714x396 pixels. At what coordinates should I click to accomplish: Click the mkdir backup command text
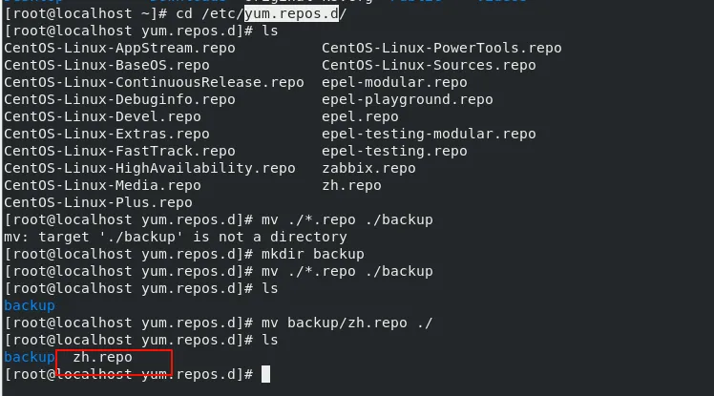[x=313, y=254]
